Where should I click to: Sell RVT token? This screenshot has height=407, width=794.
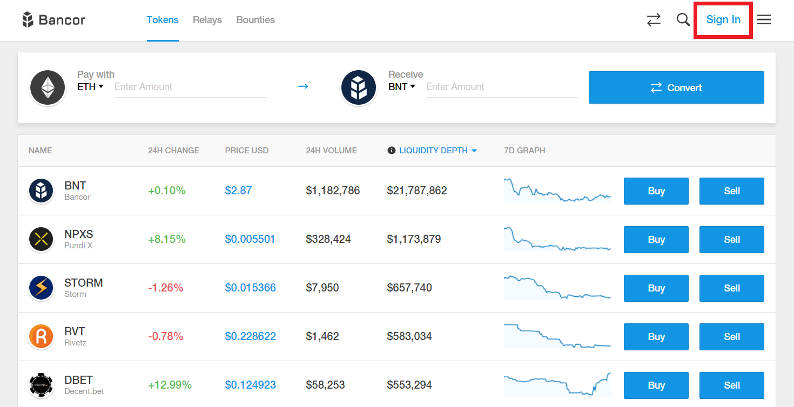pos(732,337)
